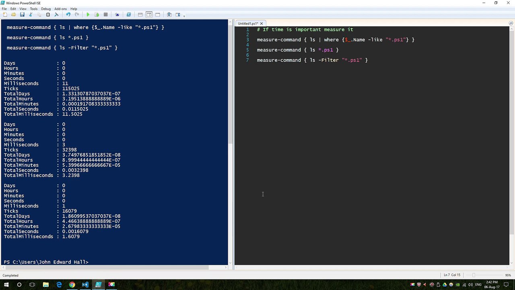Click the Paste clipboard icon
The image size is (515, 290).
pyautogui.click(x=48, y=14)
